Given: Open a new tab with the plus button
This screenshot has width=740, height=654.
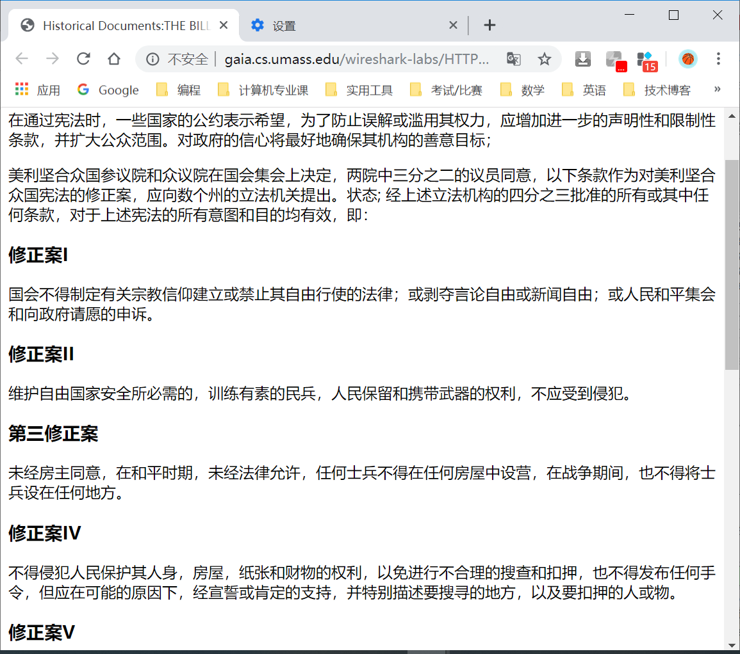Looking at the screenshot, I should [489, 25].
